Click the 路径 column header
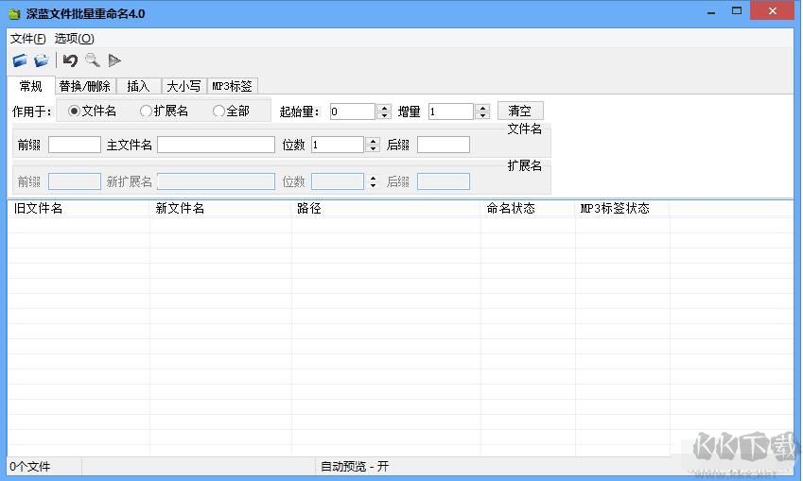The height and width of the screenshot is (481, 803). tap(386, 208)
